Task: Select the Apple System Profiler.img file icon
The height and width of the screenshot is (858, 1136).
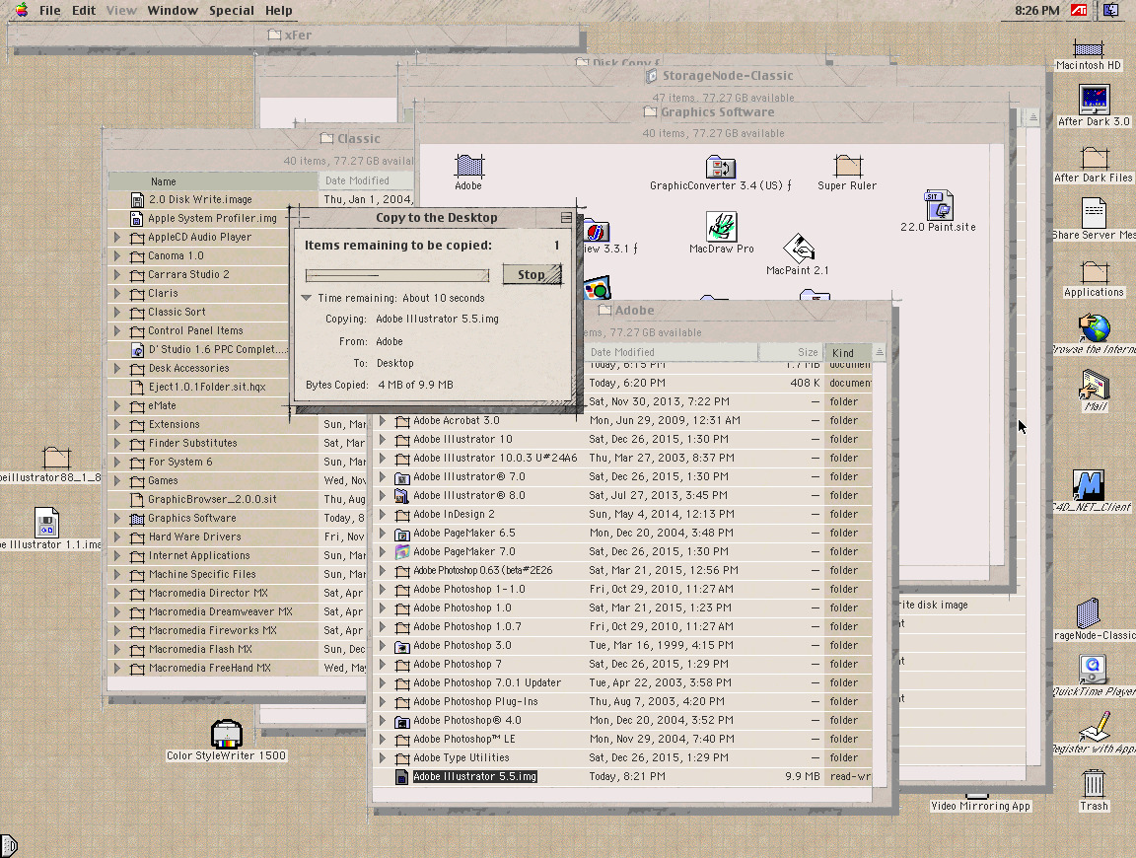Action: click(136, 219)
